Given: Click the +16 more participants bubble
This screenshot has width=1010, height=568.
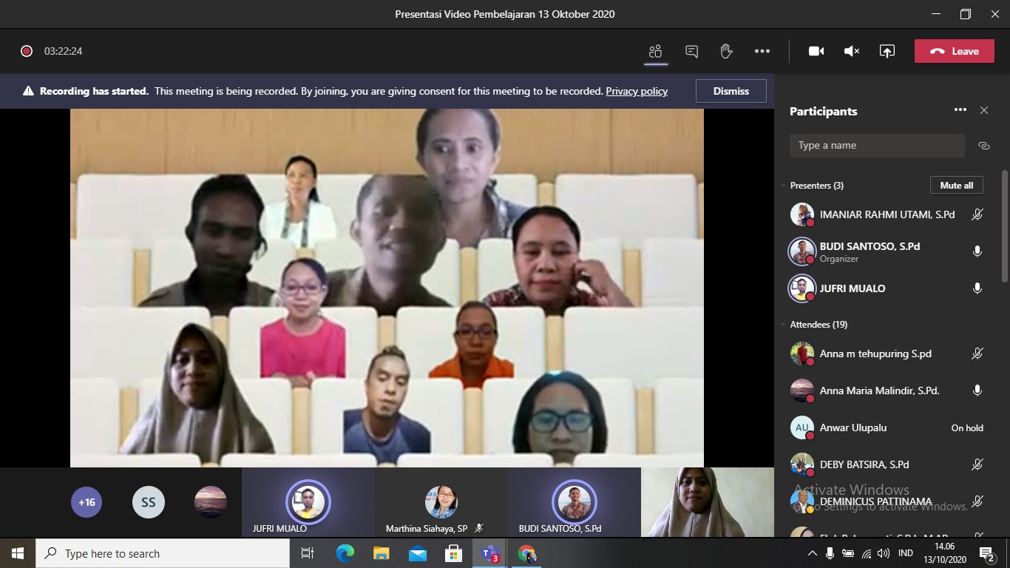Looking at the screenshot, I should 87,502.
